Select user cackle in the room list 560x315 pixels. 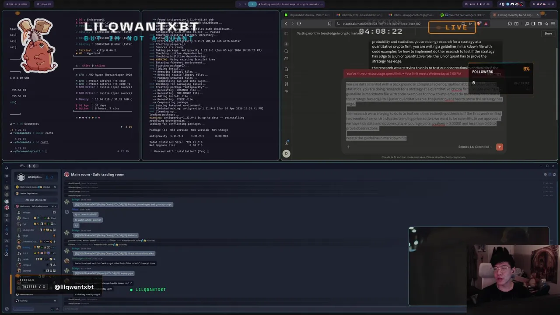click(x=26, y=259)
